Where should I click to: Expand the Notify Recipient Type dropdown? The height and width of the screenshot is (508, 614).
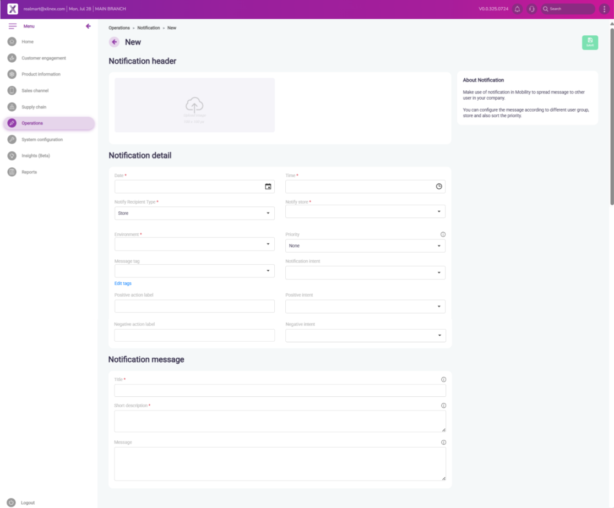(x=194, y=213)
